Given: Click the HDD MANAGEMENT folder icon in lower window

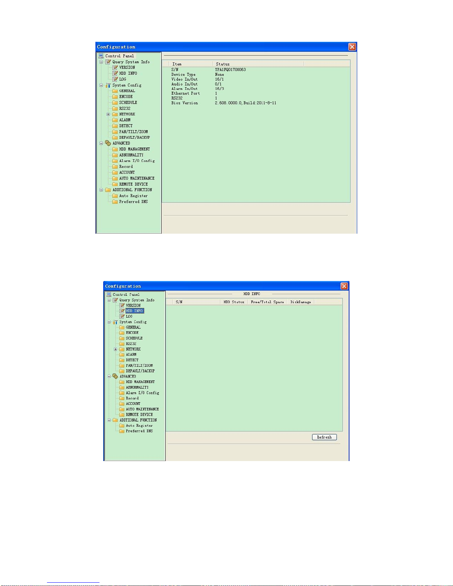Looking at the screenshot, I should (122, 382).
